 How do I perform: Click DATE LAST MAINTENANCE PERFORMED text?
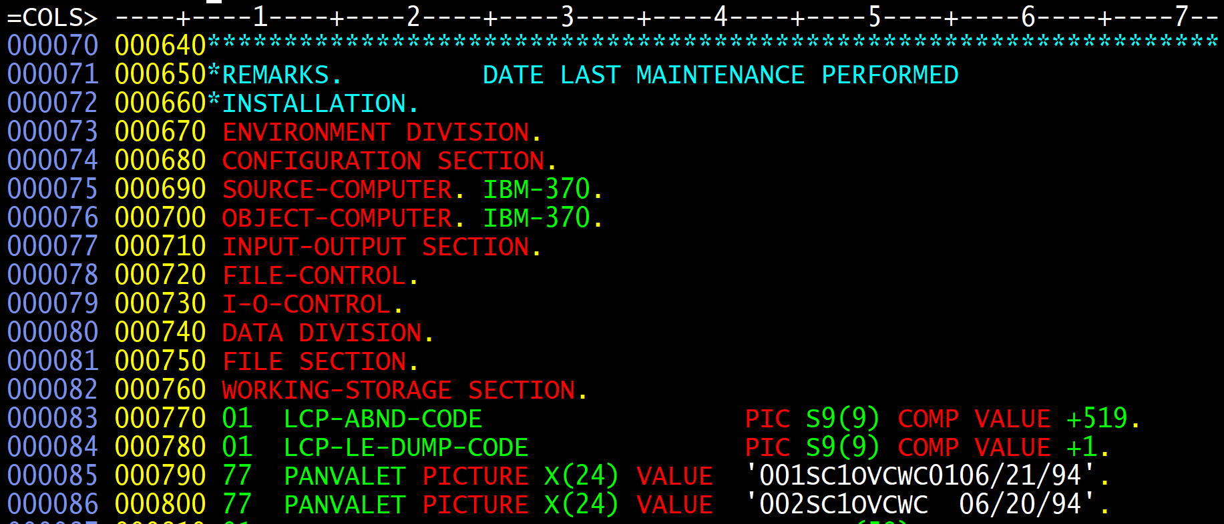[721, 75]
